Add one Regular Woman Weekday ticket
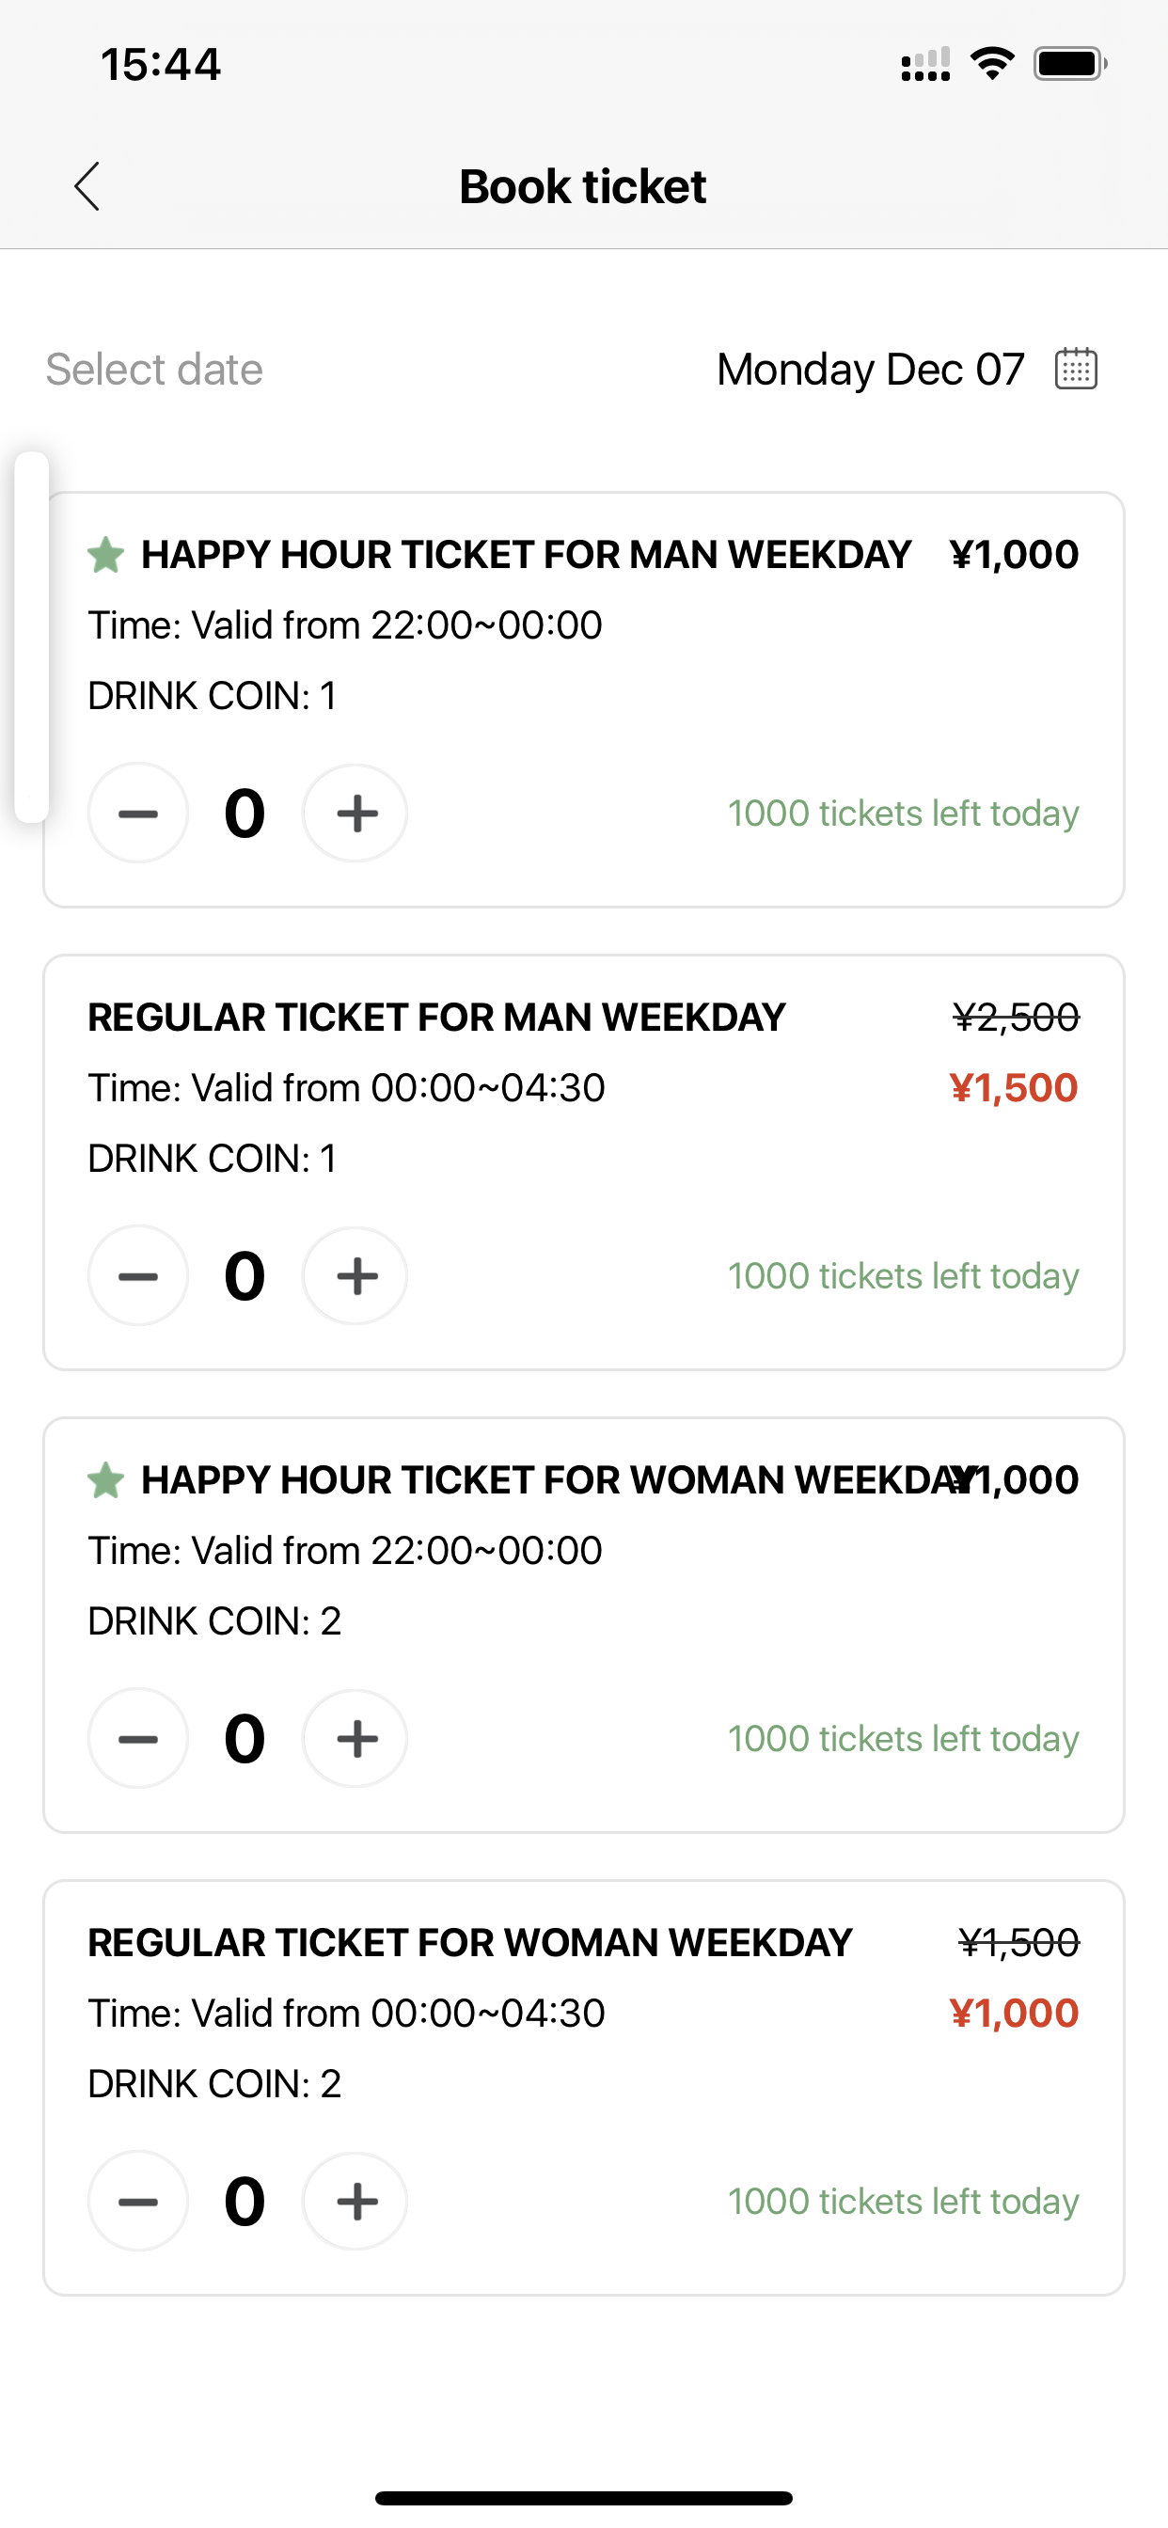The height and width of the screenshot is (2528, 1168). click(x=355, y=2202)
